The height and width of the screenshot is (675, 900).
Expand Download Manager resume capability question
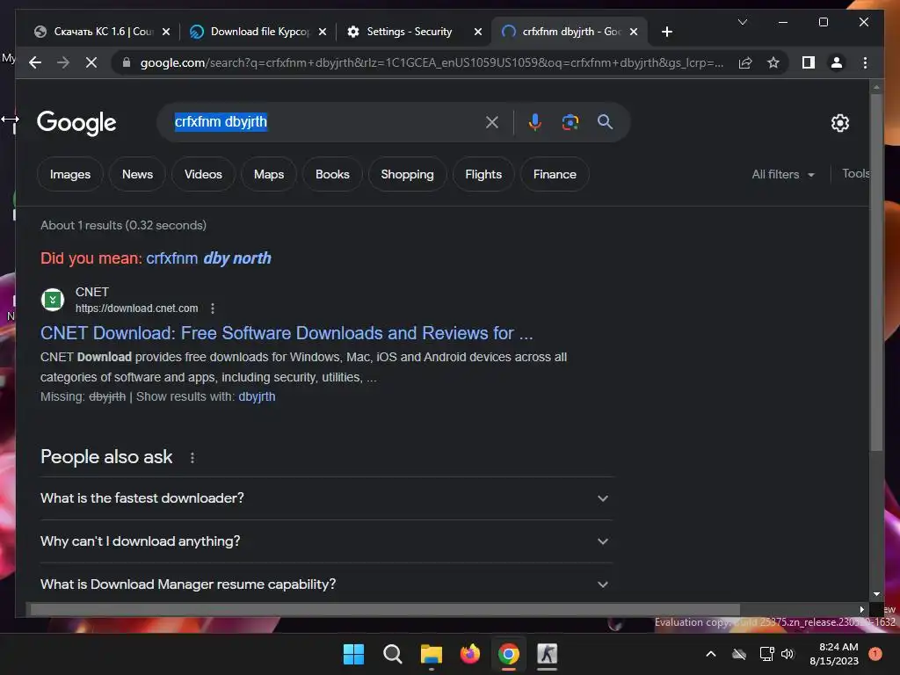tap(326, 584)
